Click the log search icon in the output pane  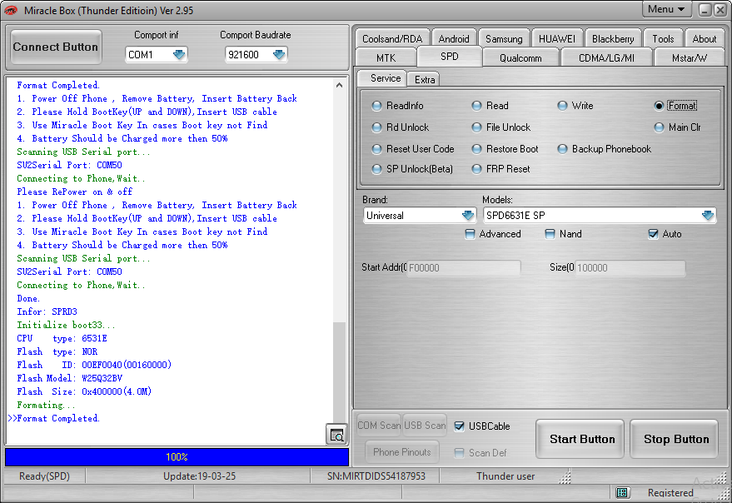point(336,435)
